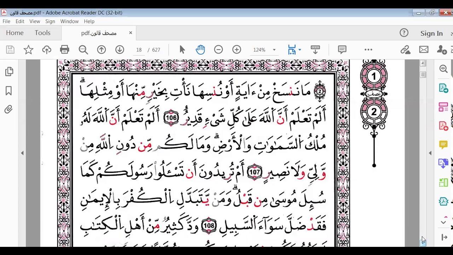
Task: Open the 124% zoom level dropdown
Action: tap(274, 50)
